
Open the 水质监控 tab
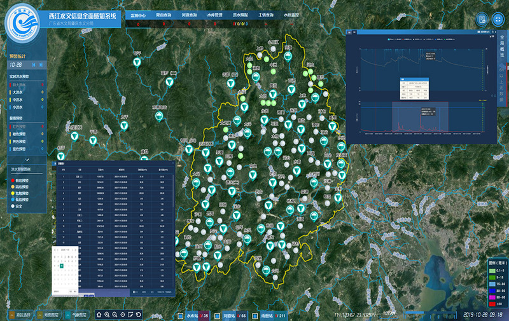291,15
